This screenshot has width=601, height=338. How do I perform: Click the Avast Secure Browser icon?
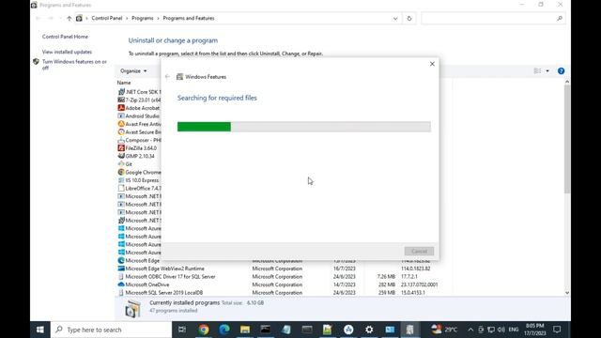pos(121,131)
